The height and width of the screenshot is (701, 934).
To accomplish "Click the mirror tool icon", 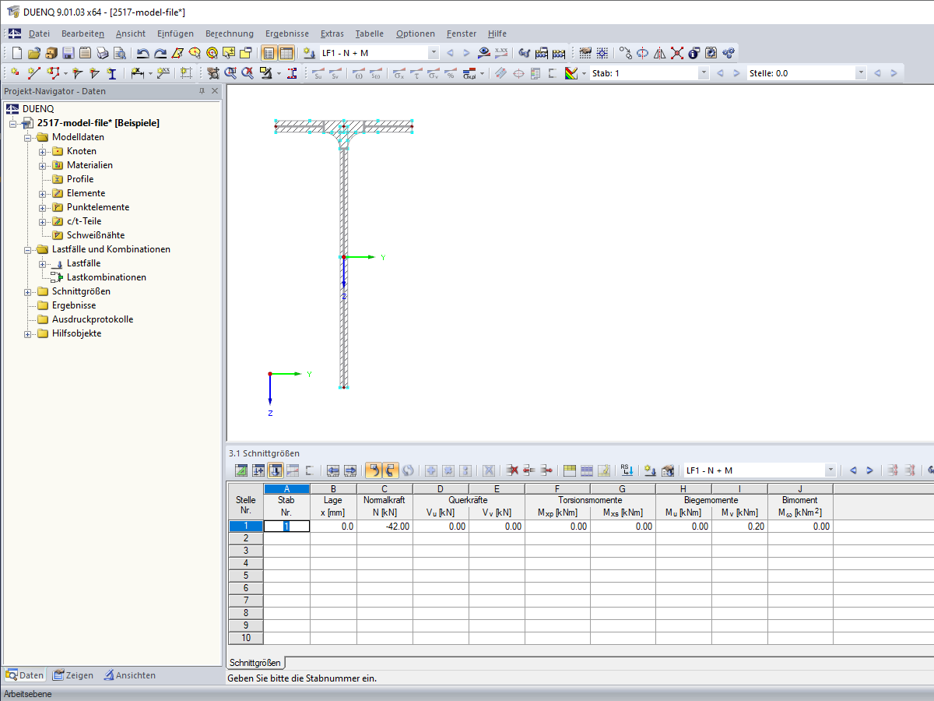I will click(x=660, y=53).
